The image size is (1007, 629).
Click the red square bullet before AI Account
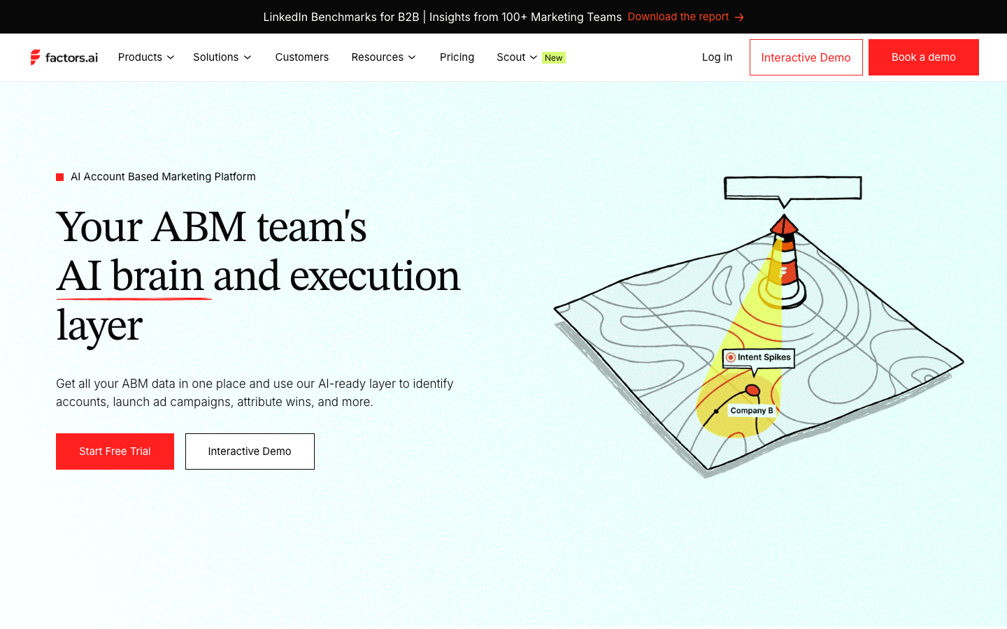click(60, 177)
